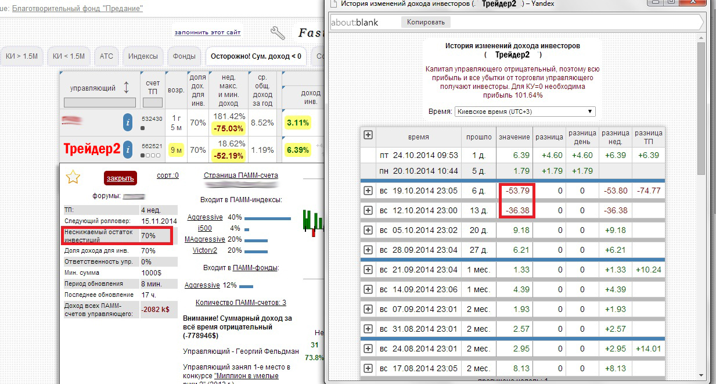This screenshot has width=716, height=384.
Task: Switch to the Индексы tab
Action: 143,56
